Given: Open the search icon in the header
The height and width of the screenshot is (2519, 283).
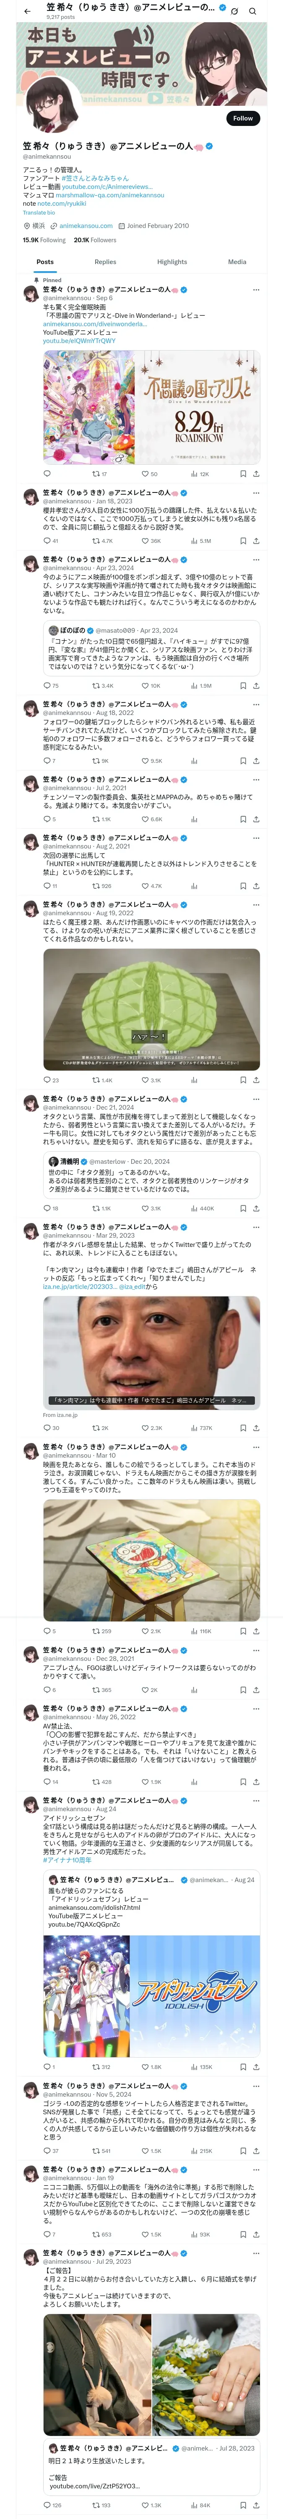Looking at the screenshot, I should 252,11.
